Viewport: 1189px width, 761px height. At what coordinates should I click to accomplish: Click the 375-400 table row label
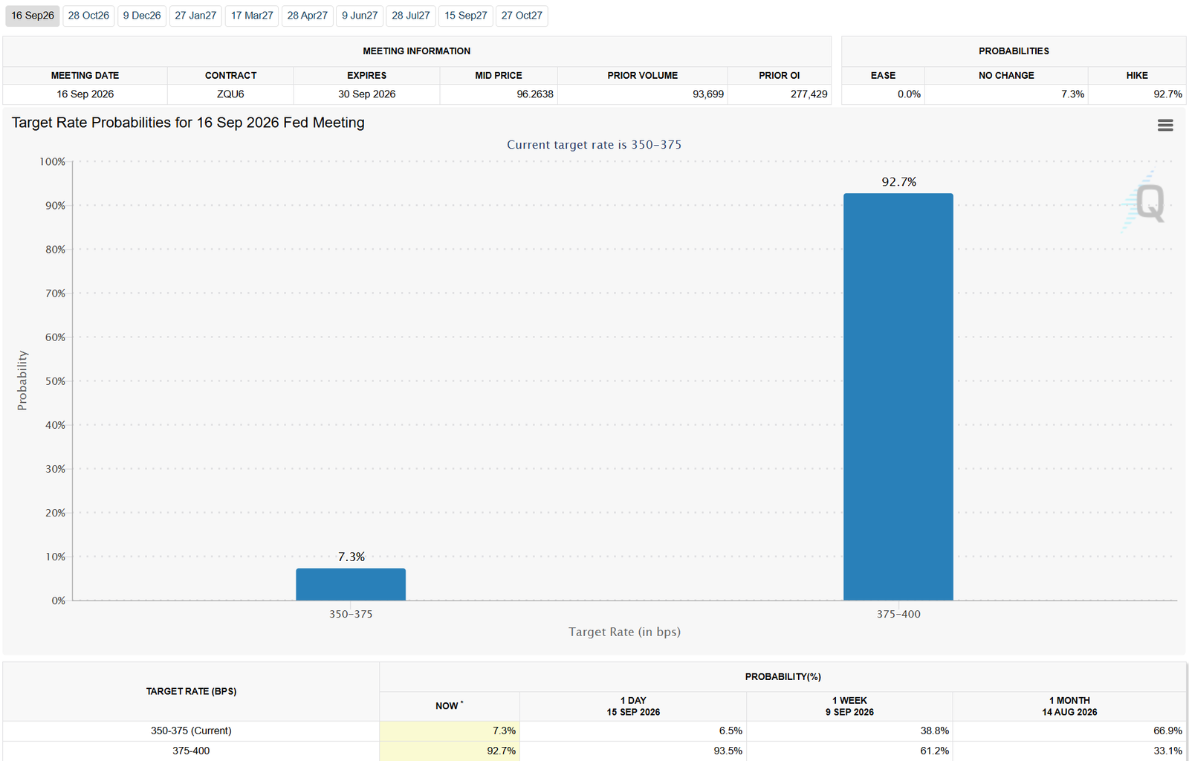point(191,751)
